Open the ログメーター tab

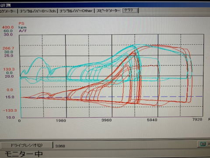[8, 11]
